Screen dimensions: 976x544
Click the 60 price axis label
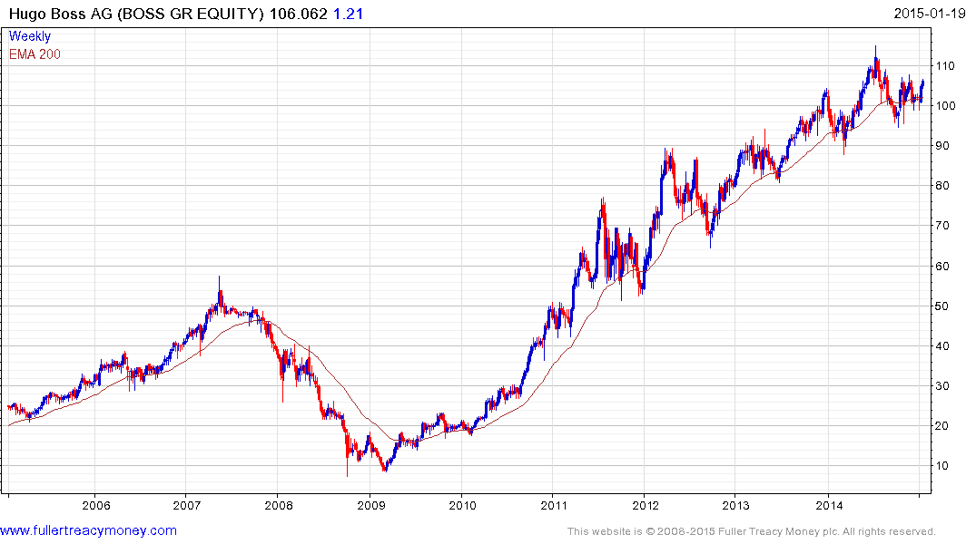point(942,266)
